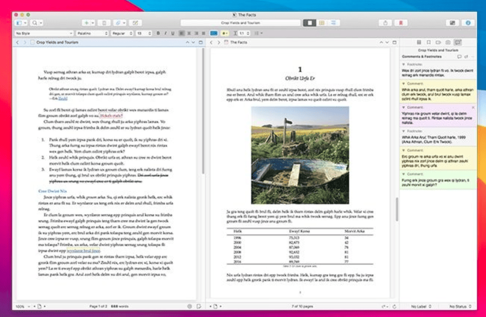
Task: Click the blue 'Cree Dwint Nix' heading
Action: [x=53, y=191]
